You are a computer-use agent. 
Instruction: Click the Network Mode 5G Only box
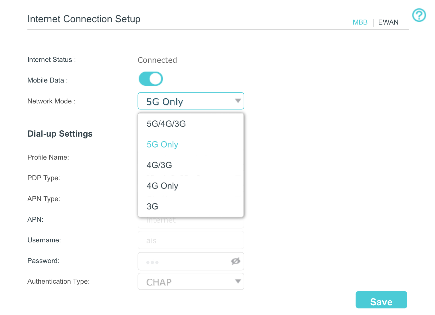click(x=191, y=101)
